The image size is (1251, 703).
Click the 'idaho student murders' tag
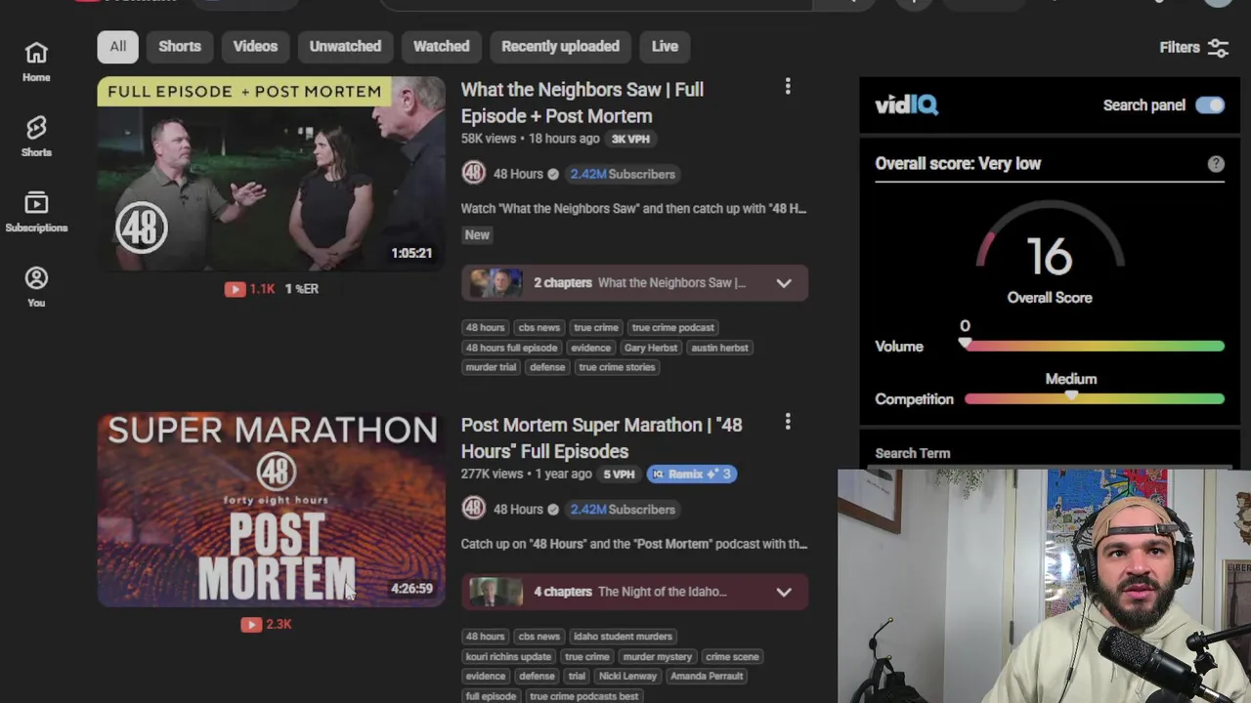(x=623, y=637)
